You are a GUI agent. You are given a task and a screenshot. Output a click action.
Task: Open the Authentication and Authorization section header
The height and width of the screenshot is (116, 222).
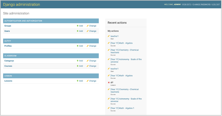(x=23, y=21)
